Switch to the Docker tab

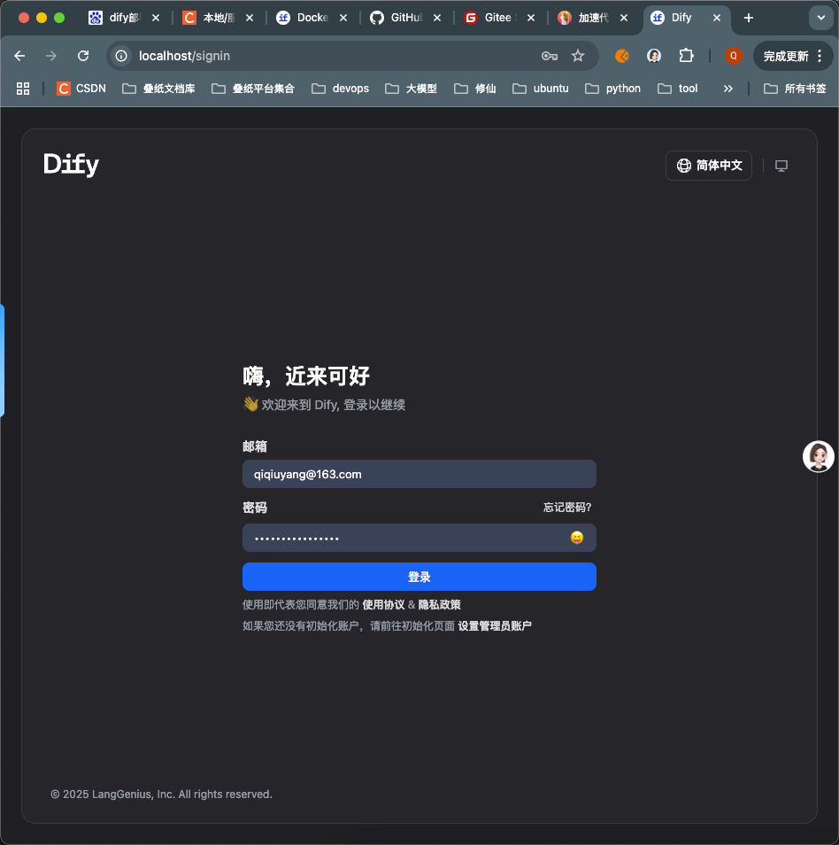pyautogui.click(x=304, y=18)
